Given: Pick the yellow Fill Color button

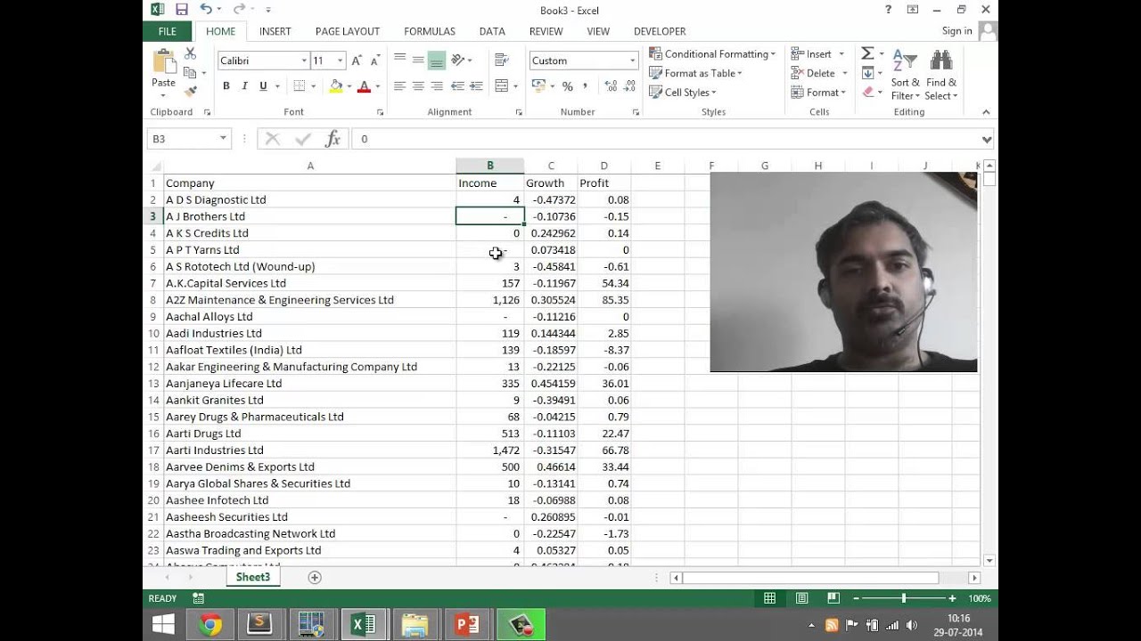Looking at the screenshot, I should point(336,86).
